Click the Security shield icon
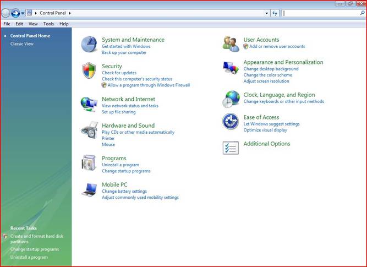 click(89, 70)
